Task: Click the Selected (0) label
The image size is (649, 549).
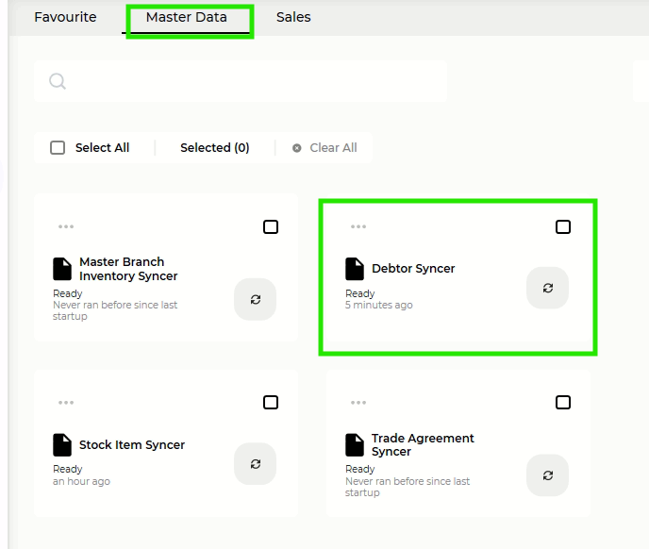Action: pyautogui.click(x=214, y=148)
